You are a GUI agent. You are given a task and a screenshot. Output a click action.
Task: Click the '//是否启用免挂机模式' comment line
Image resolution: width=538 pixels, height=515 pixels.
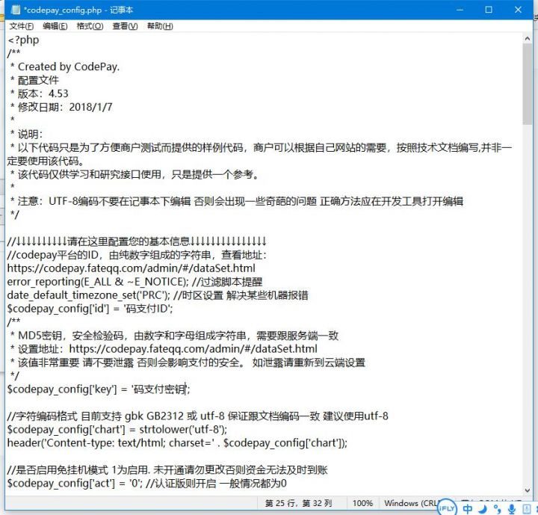(x=167, y=470)
